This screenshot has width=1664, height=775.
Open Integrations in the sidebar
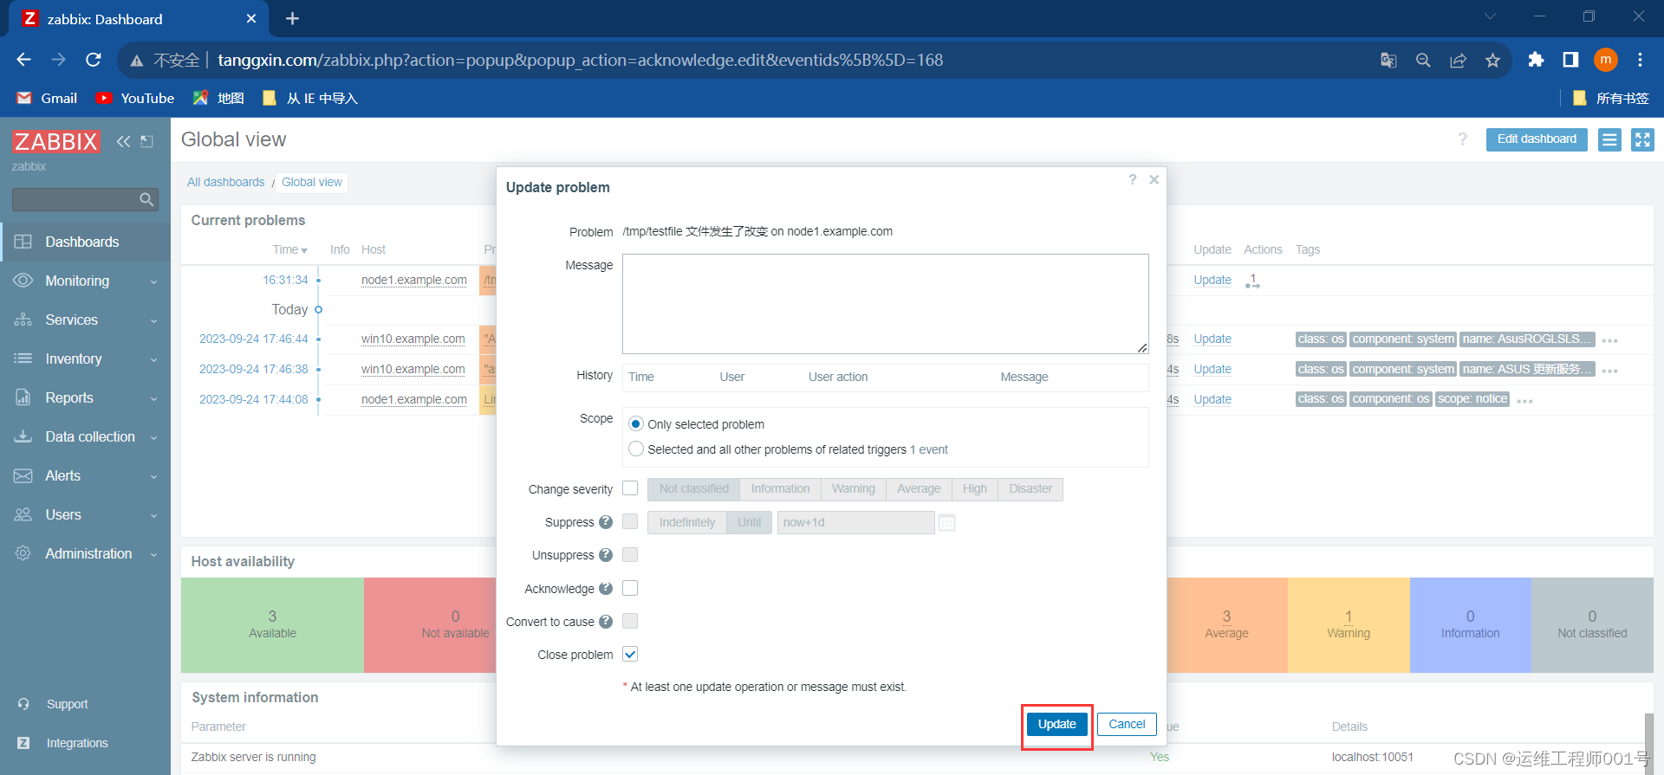click(x=77, y=743)
